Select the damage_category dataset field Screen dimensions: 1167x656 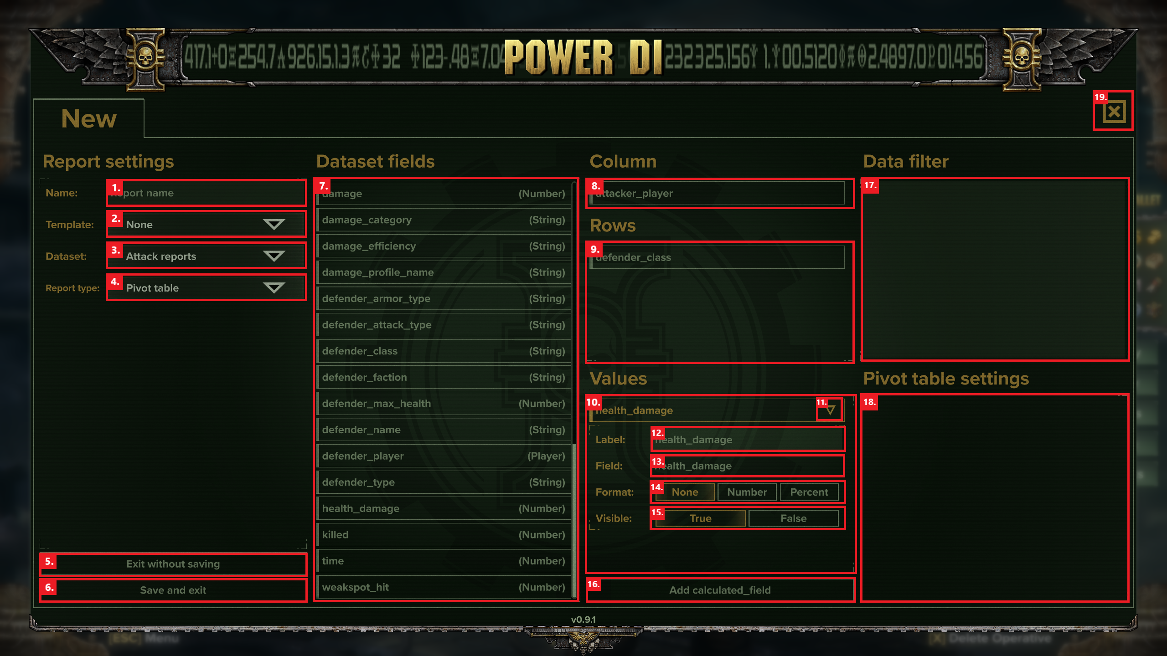tap(443, 220)
